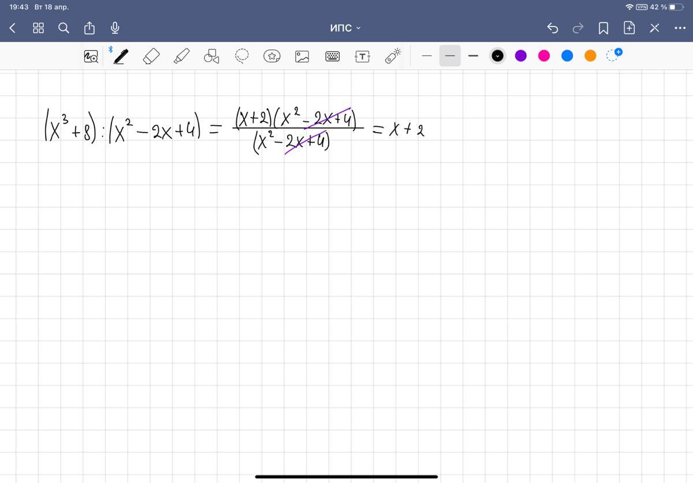Tap the battery 42 % indicator

click(x=667, y=7)
